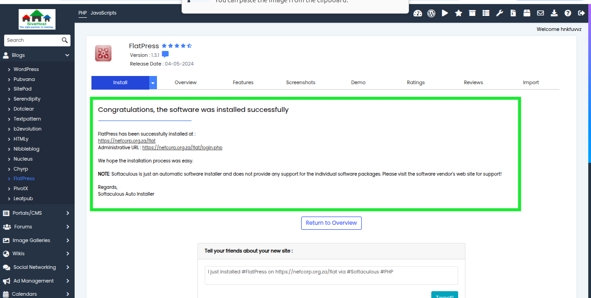The image size is (591, 298).
Task: Click the Return to Overview button
Action: coord(332,223)
